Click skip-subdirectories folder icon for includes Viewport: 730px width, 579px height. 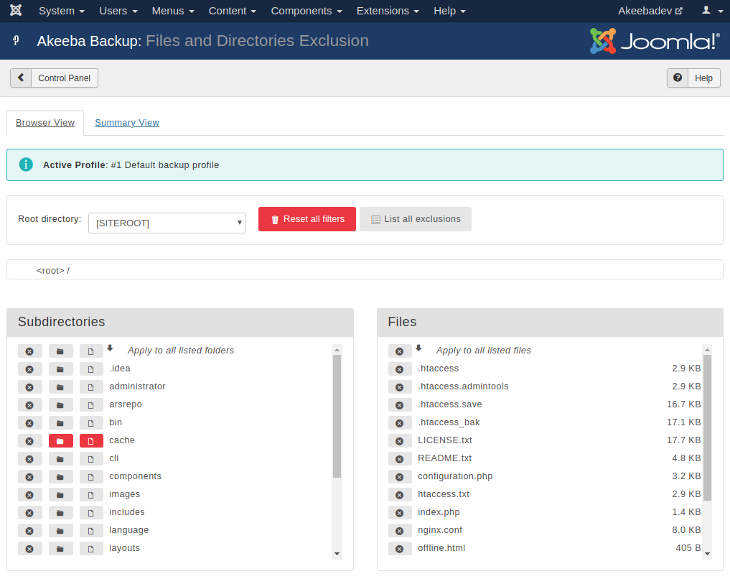(x=60, y=513)
